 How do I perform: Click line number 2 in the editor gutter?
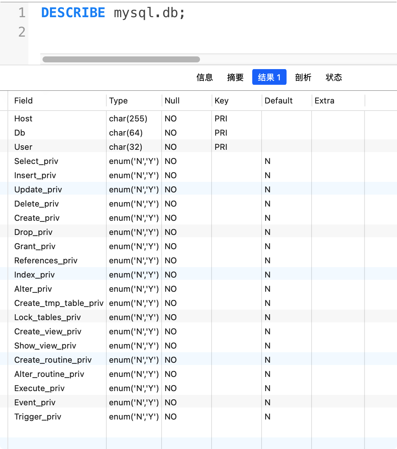(21, 32)
